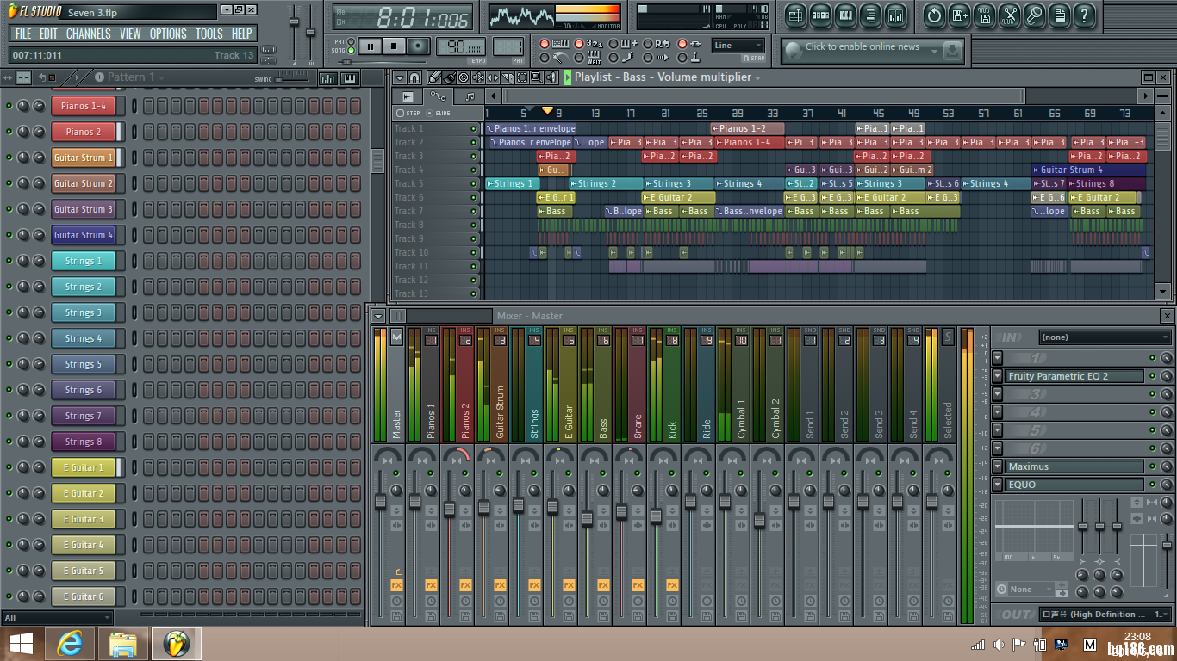Mute the Strings 1 channel using its LED
This screenshot has height=661, width=1177.
[9, 261]
